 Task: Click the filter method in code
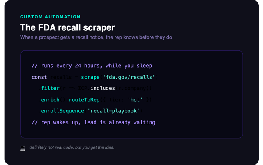50,88
